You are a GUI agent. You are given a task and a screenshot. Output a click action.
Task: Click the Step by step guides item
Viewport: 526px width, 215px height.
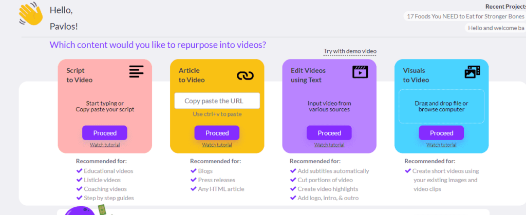pos(105,198)
